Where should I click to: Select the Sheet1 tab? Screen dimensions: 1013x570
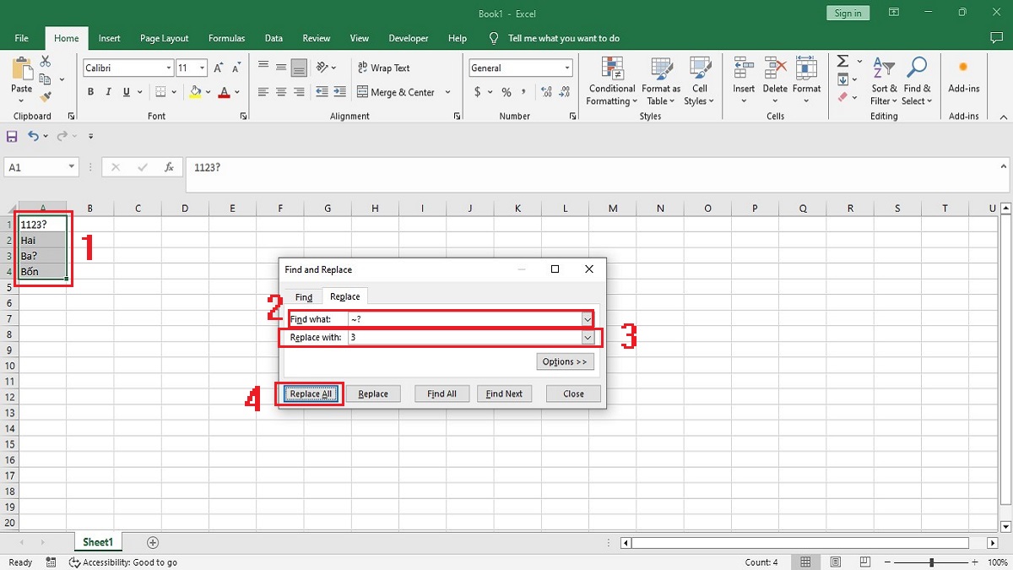98,542
